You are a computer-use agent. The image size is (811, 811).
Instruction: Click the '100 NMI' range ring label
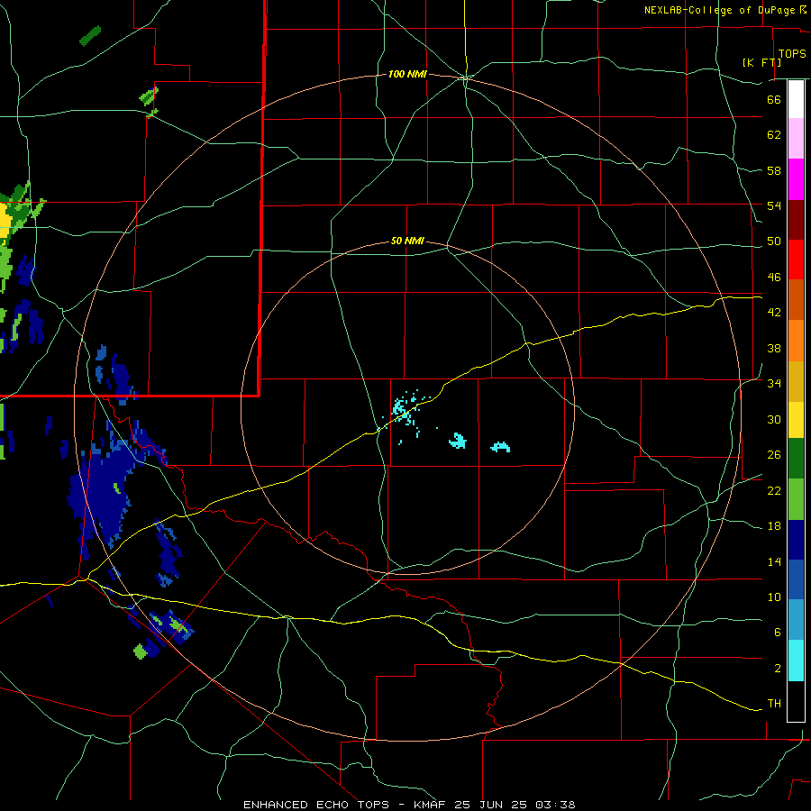pos(407,75)
